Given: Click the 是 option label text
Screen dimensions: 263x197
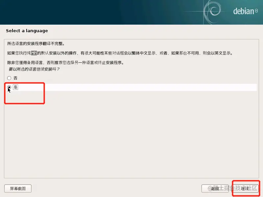Looking at the screenshot, I should [15, 87].
